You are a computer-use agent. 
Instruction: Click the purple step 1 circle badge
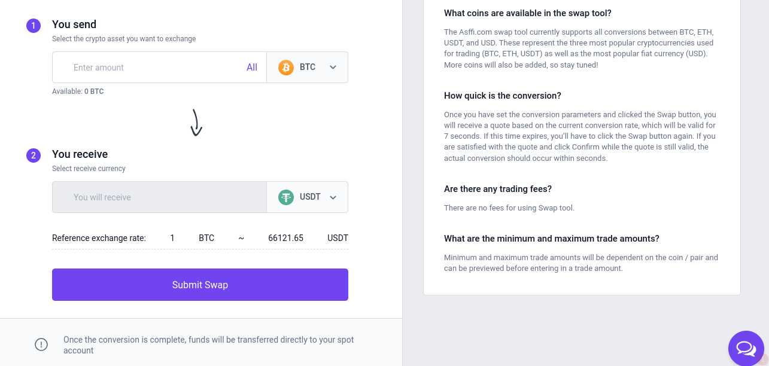(34, 26)
